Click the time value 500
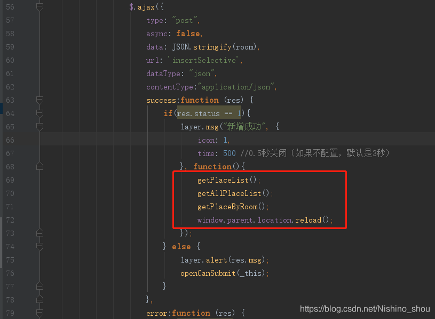Screen dimensions: 435x319 coord(230,153)
